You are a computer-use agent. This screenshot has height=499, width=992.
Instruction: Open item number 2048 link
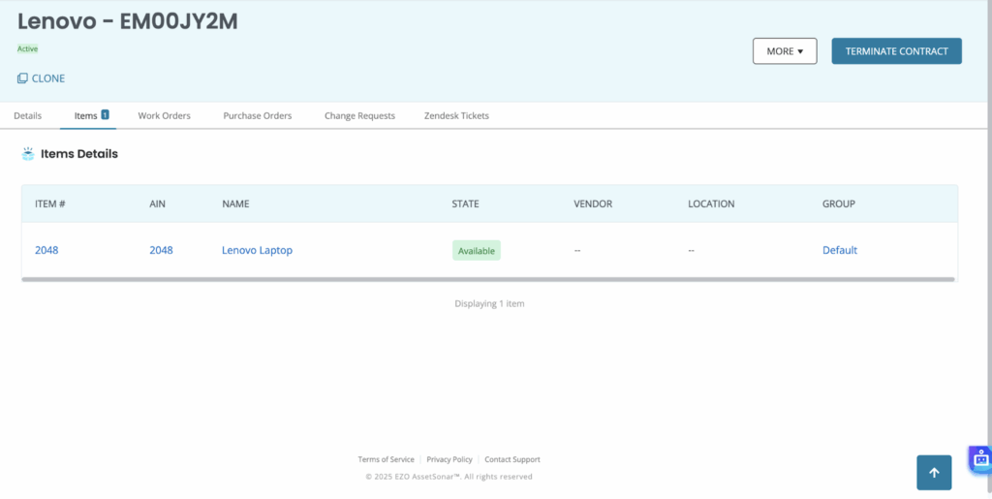pos(46,250)
